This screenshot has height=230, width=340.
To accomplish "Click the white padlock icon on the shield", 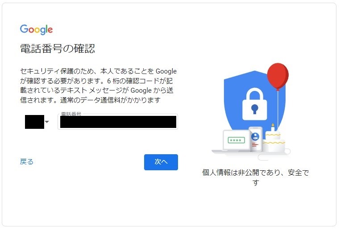I will pyautogui.click(x=255, y=104).
